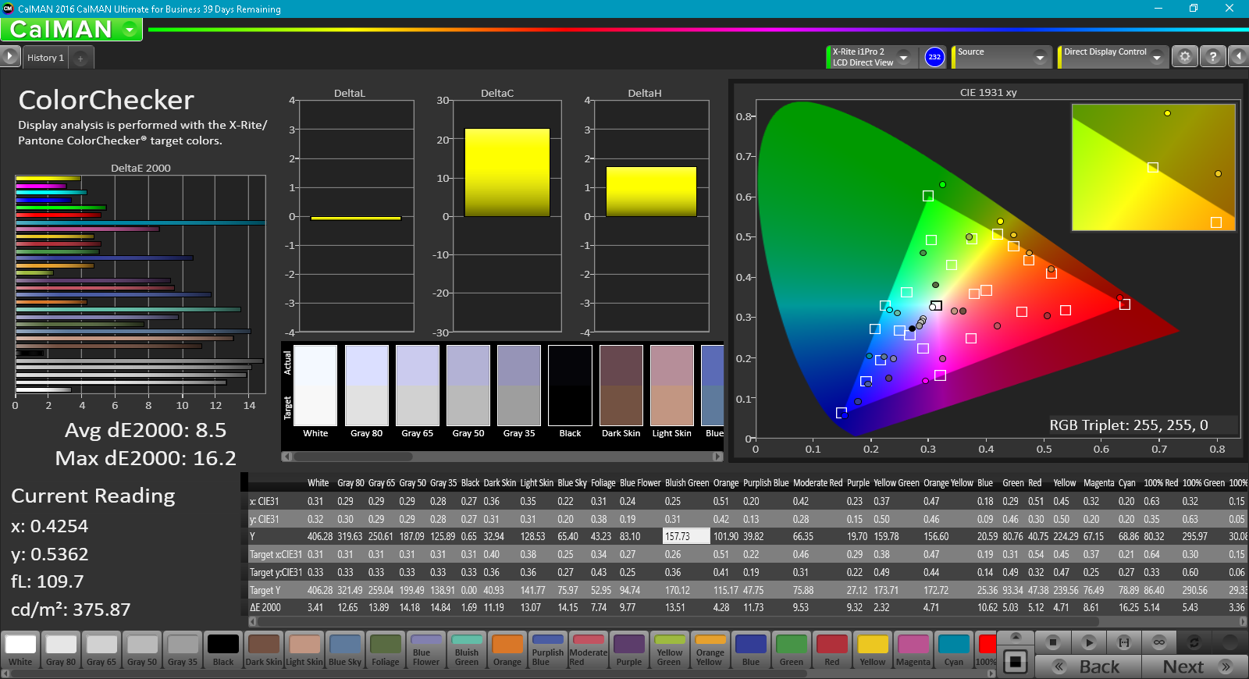Select the Gray 80 patch button
Screen dimensions: 1249x679
(x=61, y=650)
